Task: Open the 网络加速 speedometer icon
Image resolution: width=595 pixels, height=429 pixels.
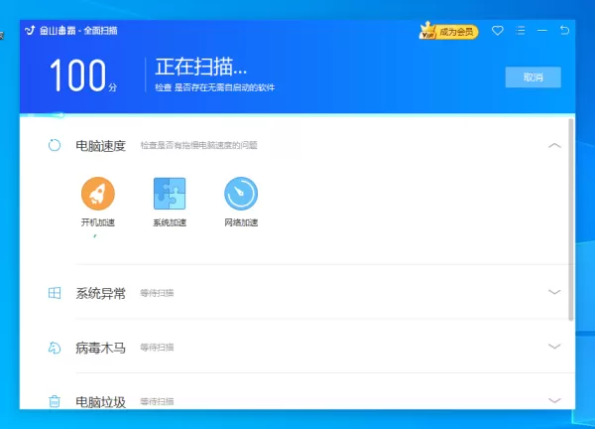Action: (x=241, y=194)
